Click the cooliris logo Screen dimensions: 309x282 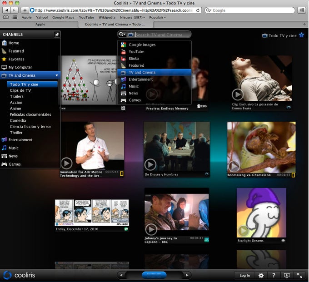pos(19,275)
